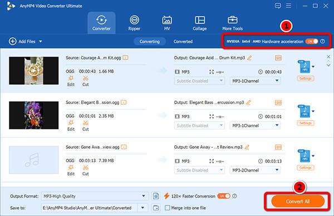Open the feedback chat icon in title bar

(x=278, y=6)
